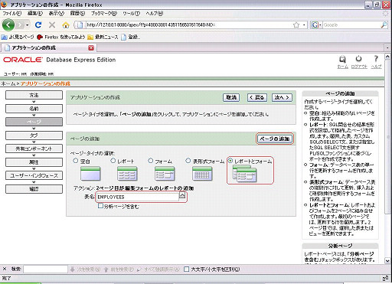Click the find bar search text field
Image resolution: width=392 pixels, height=284 pixels.
(45, 269)
